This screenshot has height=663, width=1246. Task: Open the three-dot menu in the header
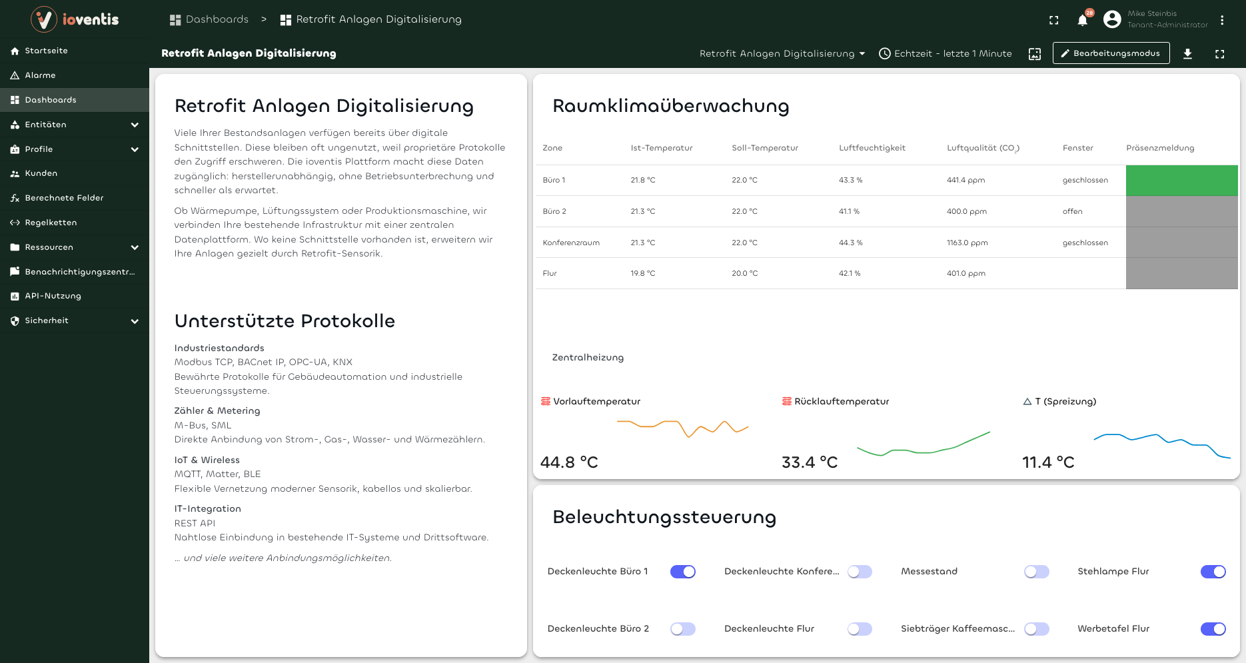pos(1223,20)
